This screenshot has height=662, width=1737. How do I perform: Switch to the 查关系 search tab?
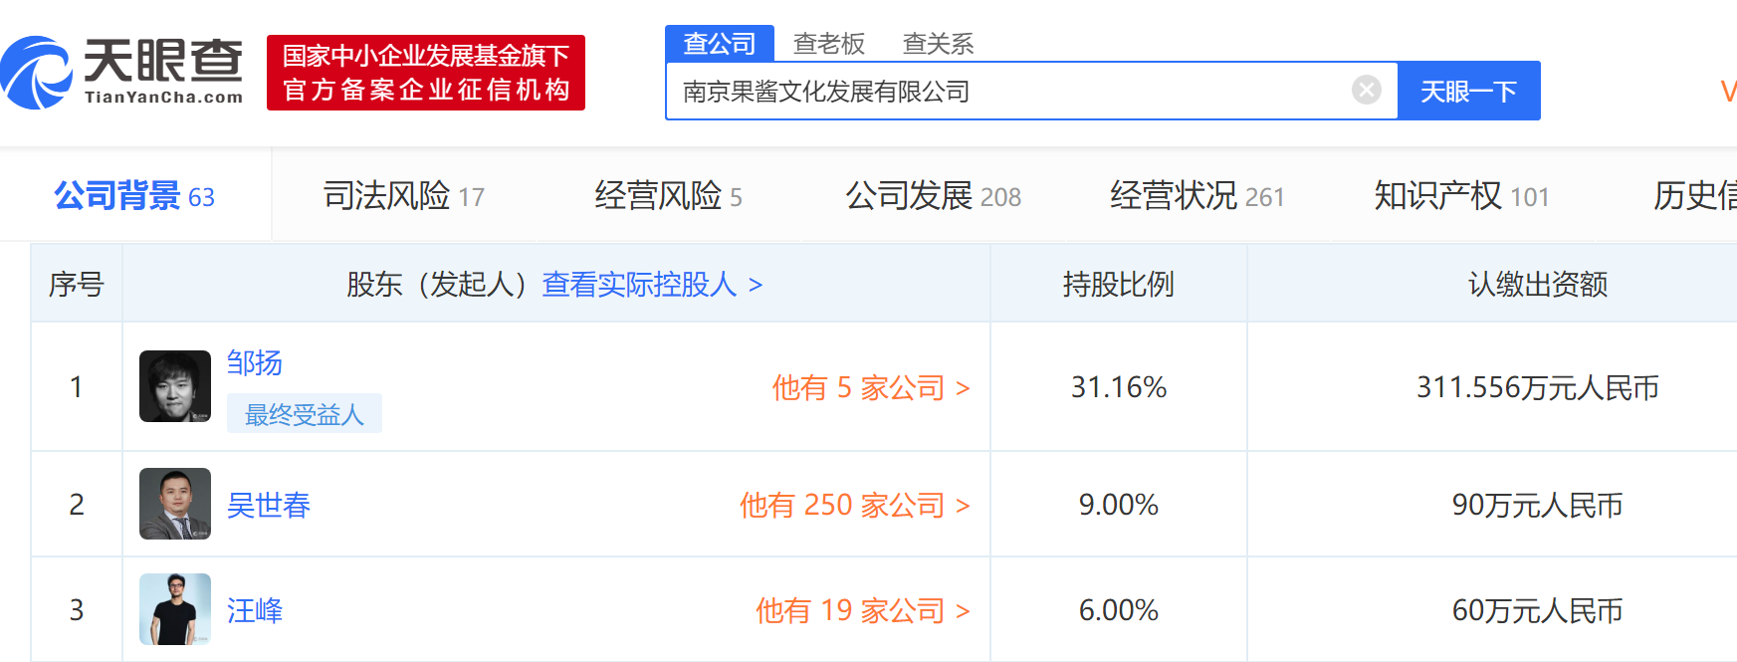point(938,44)
